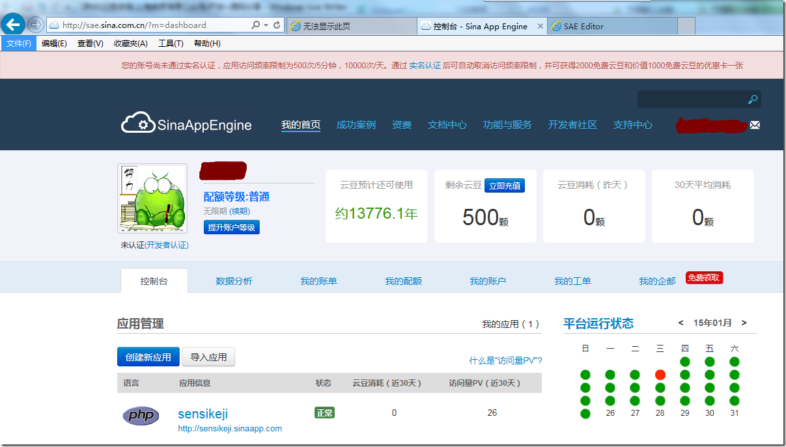The height and width of the screenshot is (447, 786).
Task: Click the frog avatar thumbnail
Action: click(x=152, y=198)
